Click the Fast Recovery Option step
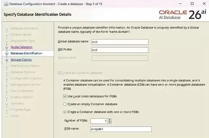The height and width of the screenshot is (138, 209). [x=25, y=66]
